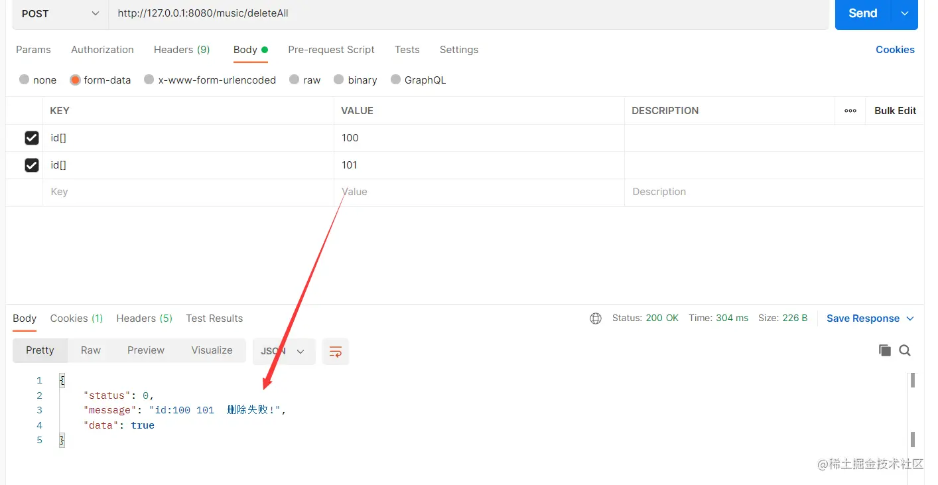Expand the Save Response chevron
The height and width of the screenshot is (485, 938).
point(910,318)
